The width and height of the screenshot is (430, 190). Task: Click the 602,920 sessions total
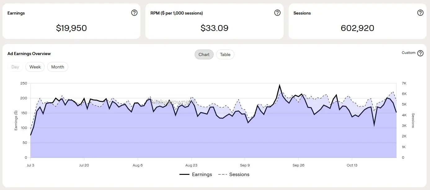357,28
